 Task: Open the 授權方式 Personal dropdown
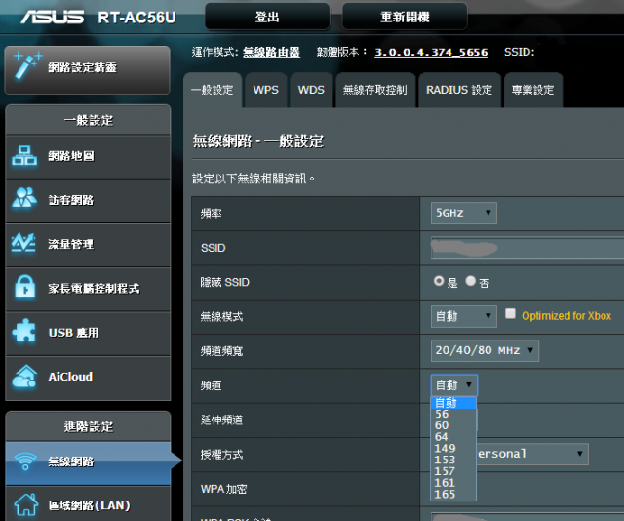532,454
